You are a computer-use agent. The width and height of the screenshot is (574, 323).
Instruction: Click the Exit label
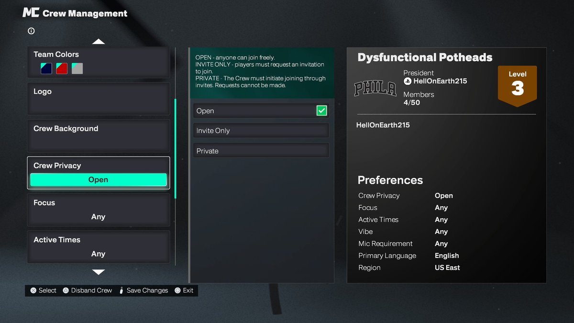pyautogui.click(x=188, y=290)
